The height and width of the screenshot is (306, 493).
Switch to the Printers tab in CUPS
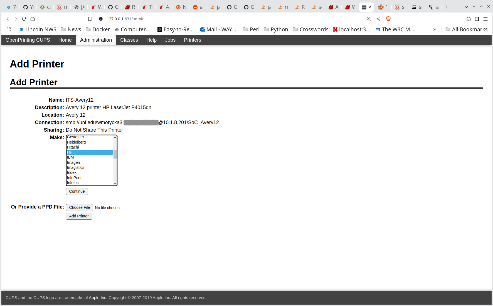pyautogui.click(x=192, y=40)
